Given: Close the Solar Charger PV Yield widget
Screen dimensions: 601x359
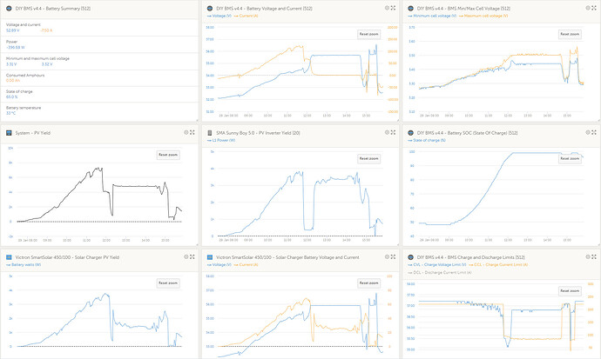Looking at the screenshot, I should (x=187, y=257).
